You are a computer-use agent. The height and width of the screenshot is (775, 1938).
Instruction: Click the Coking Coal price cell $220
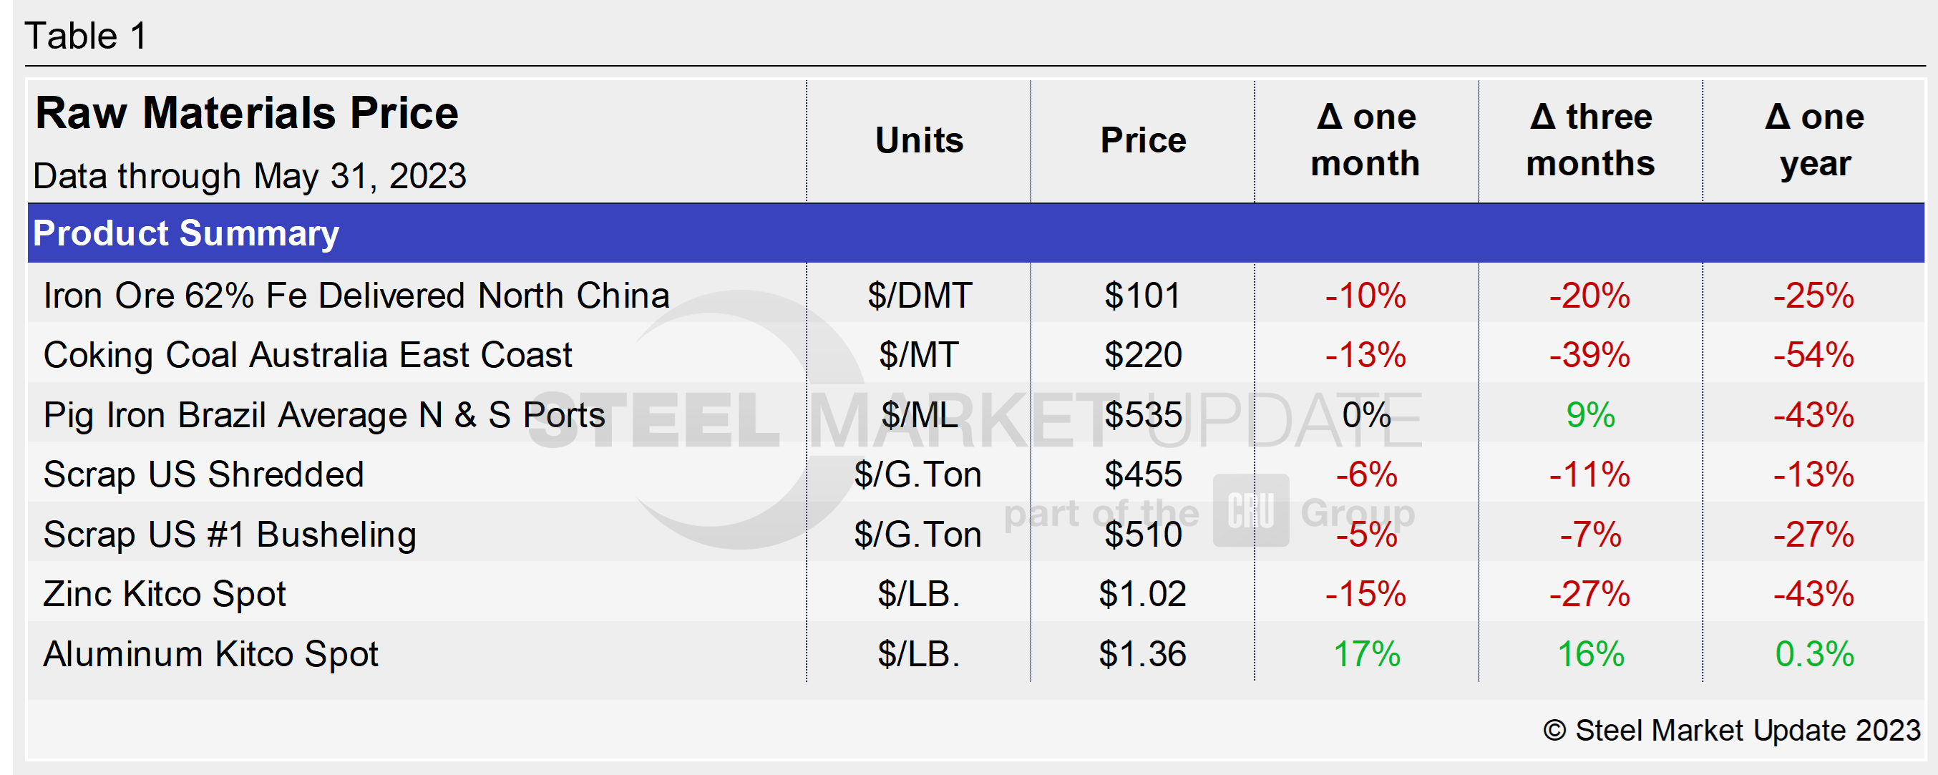point(1143,355)
